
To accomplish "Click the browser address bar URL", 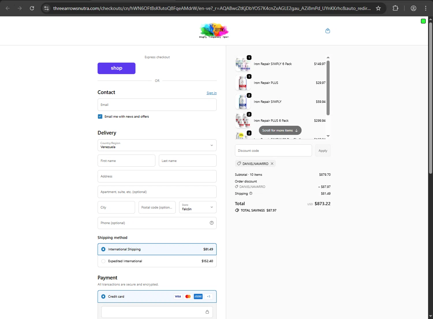I will point(212,8).
